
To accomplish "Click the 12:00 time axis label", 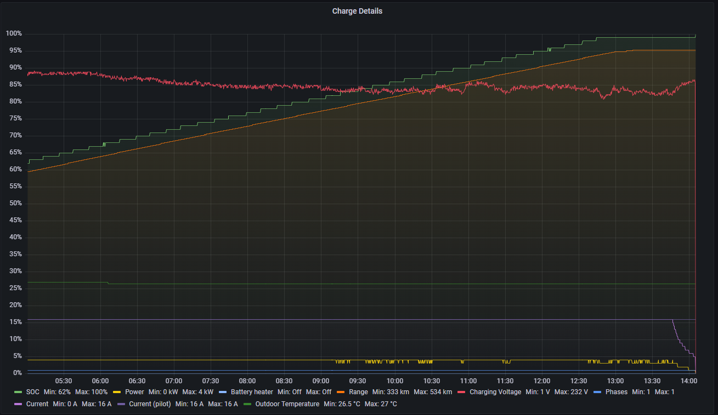I will click(x=542, y=381).
